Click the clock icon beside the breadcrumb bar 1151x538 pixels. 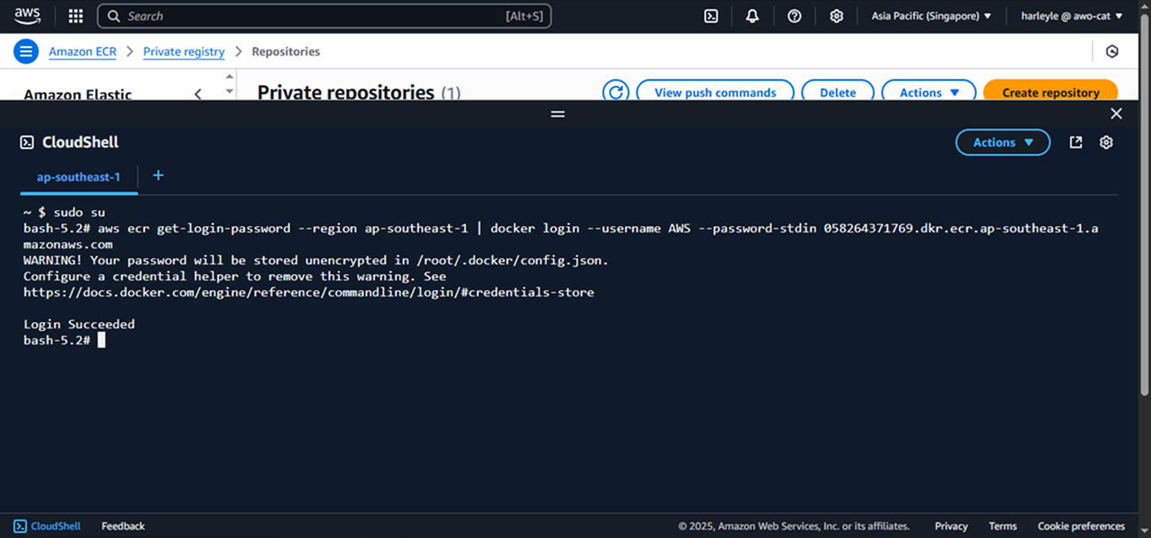(1112, 51)
